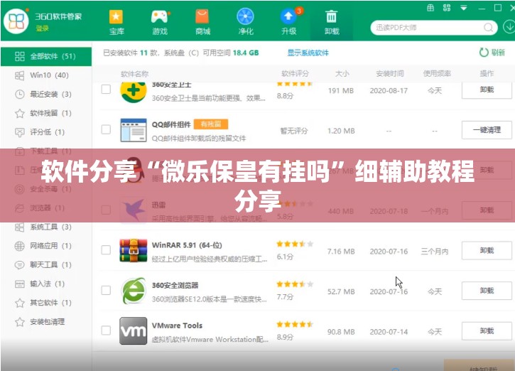Image resolution: width=515 pixels, height=371 pixels.
Task: Click the 360软件管家 logo
Action: tap(16, 21)
